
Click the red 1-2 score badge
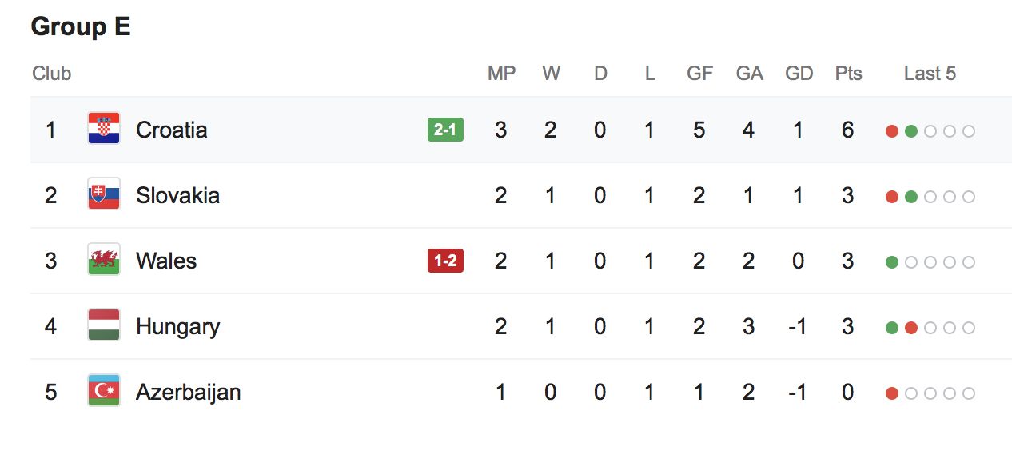click(445, 261)
